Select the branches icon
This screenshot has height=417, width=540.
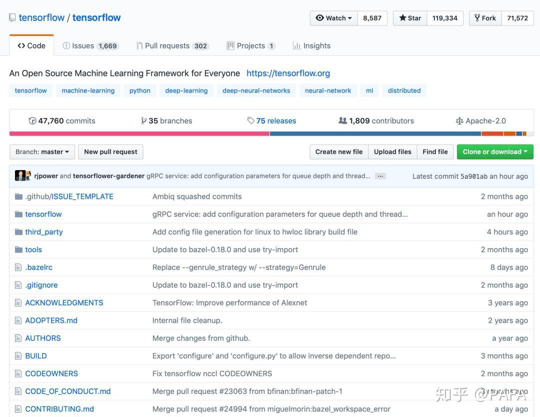coord(144,120)
